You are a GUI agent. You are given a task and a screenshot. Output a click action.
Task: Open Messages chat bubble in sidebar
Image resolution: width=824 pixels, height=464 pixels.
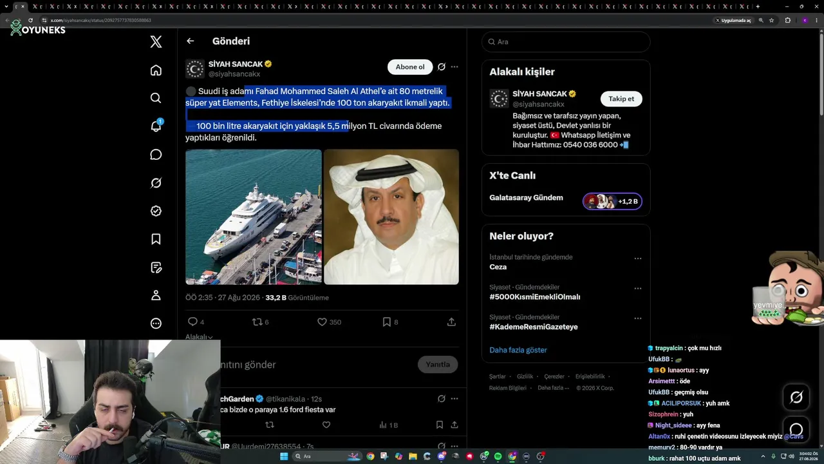click(x=156, y=155)
